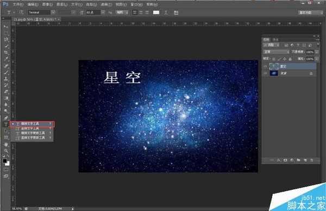Create a new adjustment layer

tap(292, 160)
